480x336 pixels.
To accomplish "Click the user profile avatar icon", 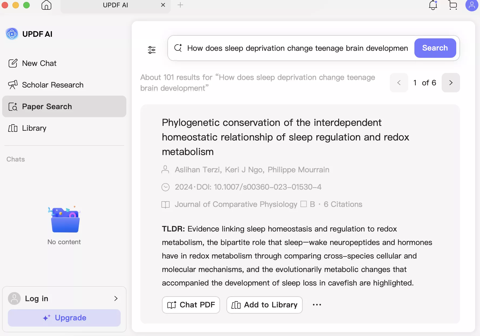I will point(472,5).
